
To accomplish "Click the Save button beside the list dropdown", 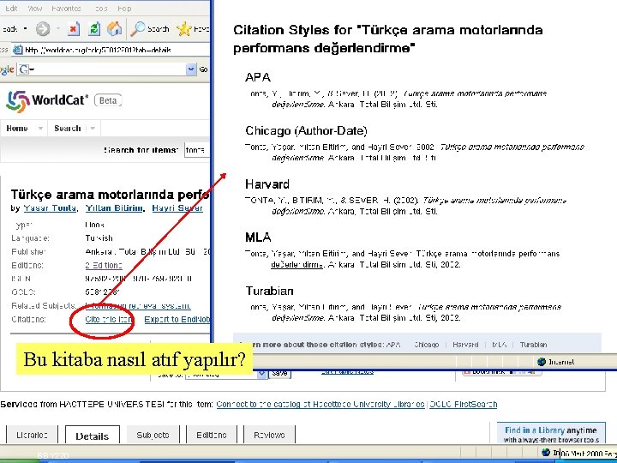I will point(279,374).
